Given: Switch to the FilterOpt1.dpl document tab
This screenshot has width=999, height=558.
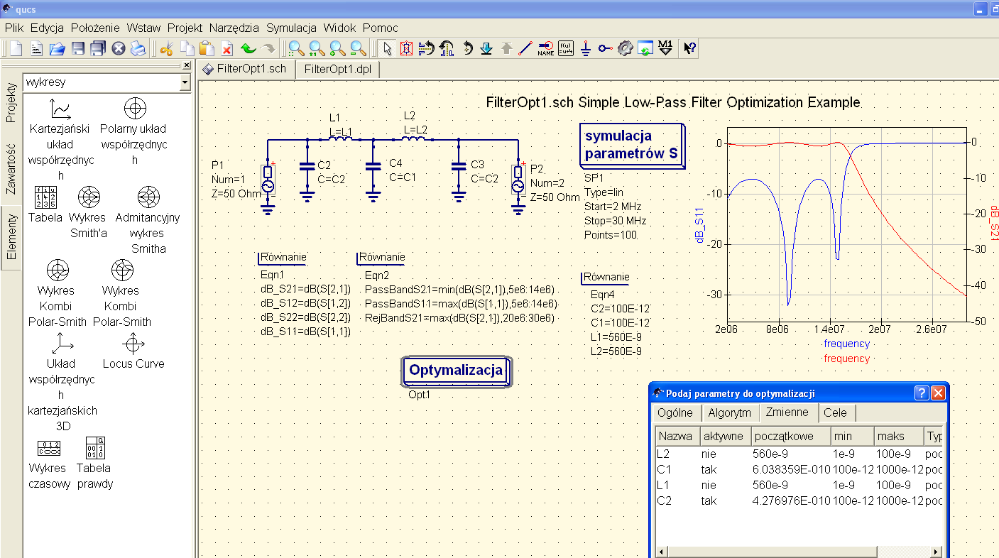Looking at the screenshot, I should pyautogui.click(x=337, y=69).
